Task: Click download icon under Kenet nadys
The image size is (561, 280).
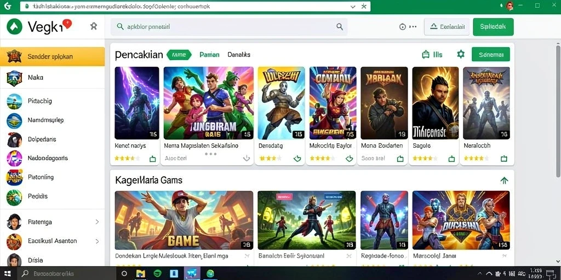Action: click(153, 159)
